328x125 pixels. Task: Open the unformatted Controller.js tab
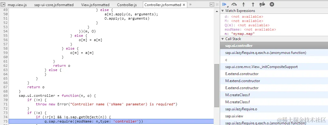pos(127,5)
